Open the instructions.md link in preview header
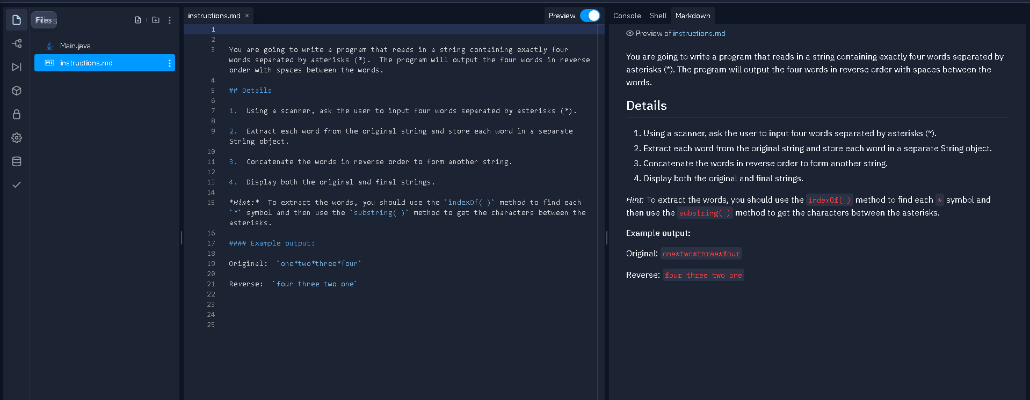Image resolution: width=1030 pixels, height=400 pixels. click(699, 33)
